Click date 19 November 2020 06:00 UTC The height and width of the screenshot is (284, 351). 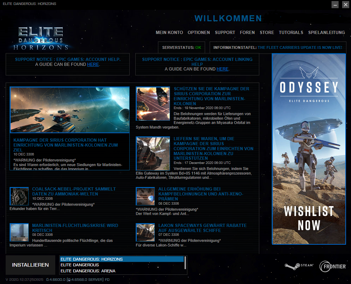208,108
